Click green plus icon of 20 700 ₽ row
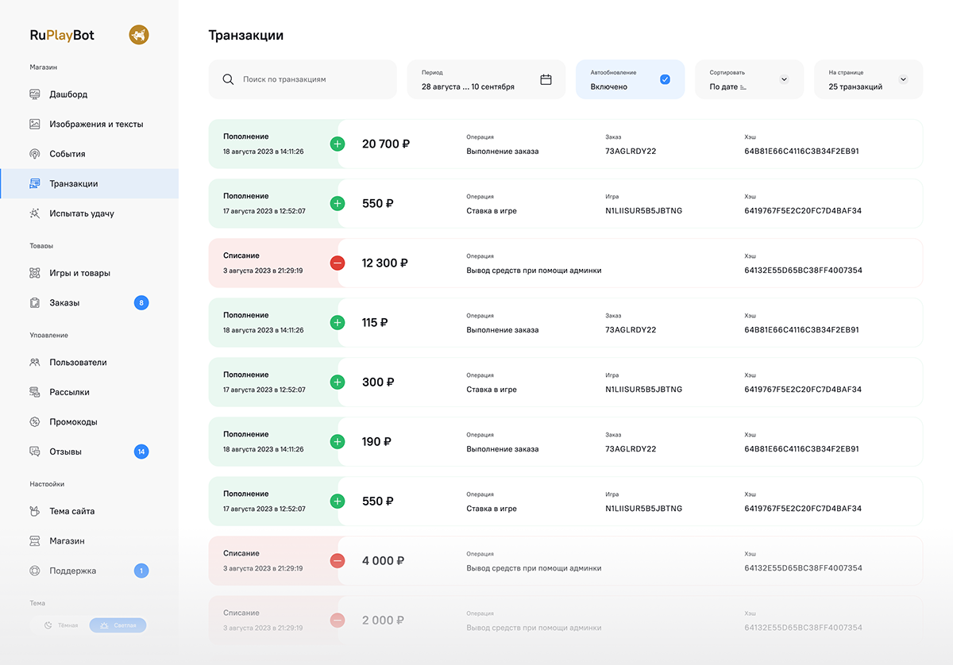The image size is (953, 665). (338, 144)
